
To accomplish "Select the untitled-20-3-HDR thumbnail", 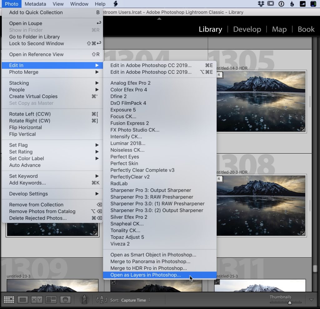I will [x=261, y=206].
